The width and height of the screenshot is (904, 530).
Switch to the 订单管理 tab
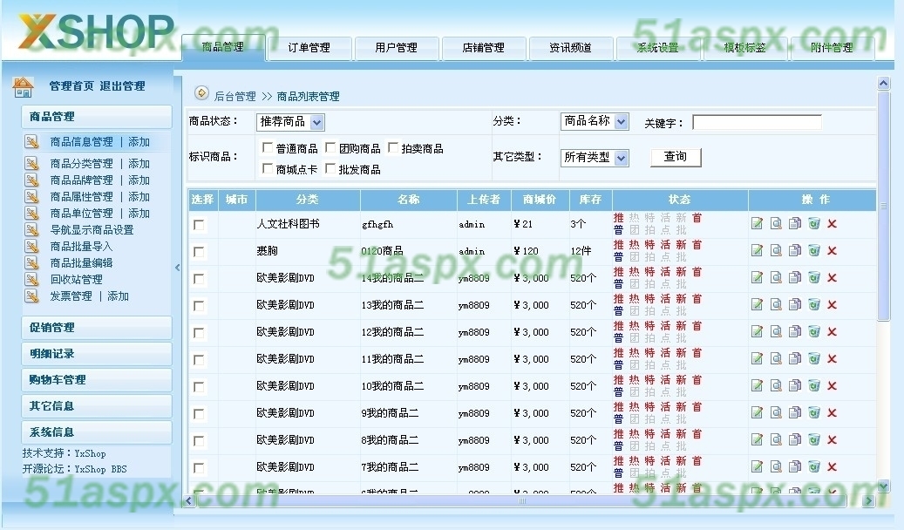click(x=309, y=48)
